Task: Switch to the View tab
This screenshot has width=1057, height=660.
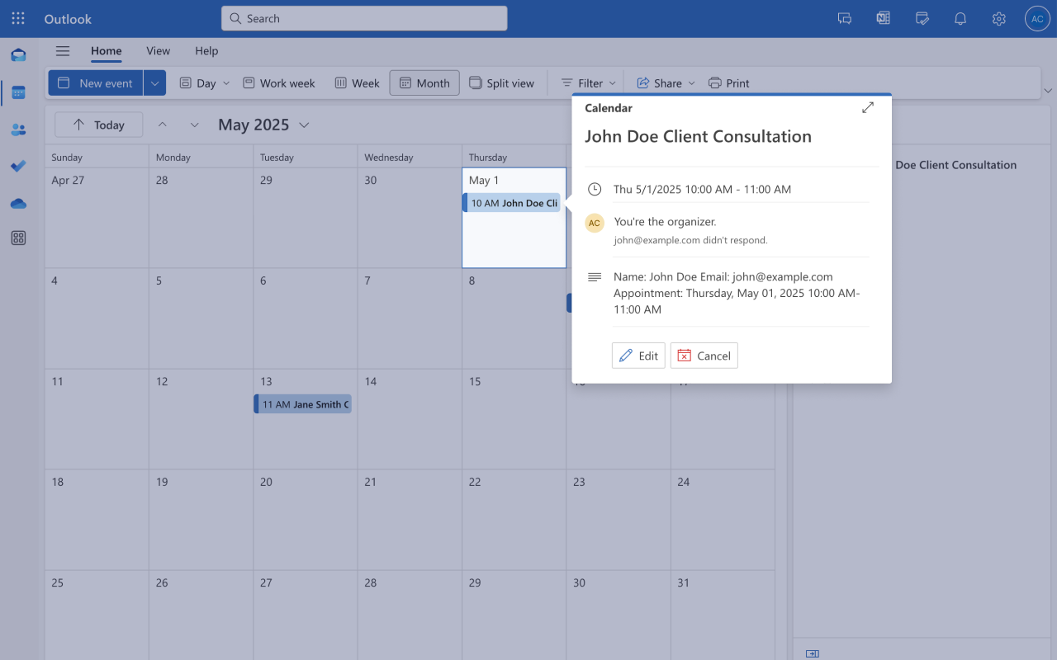Action: 158,50
